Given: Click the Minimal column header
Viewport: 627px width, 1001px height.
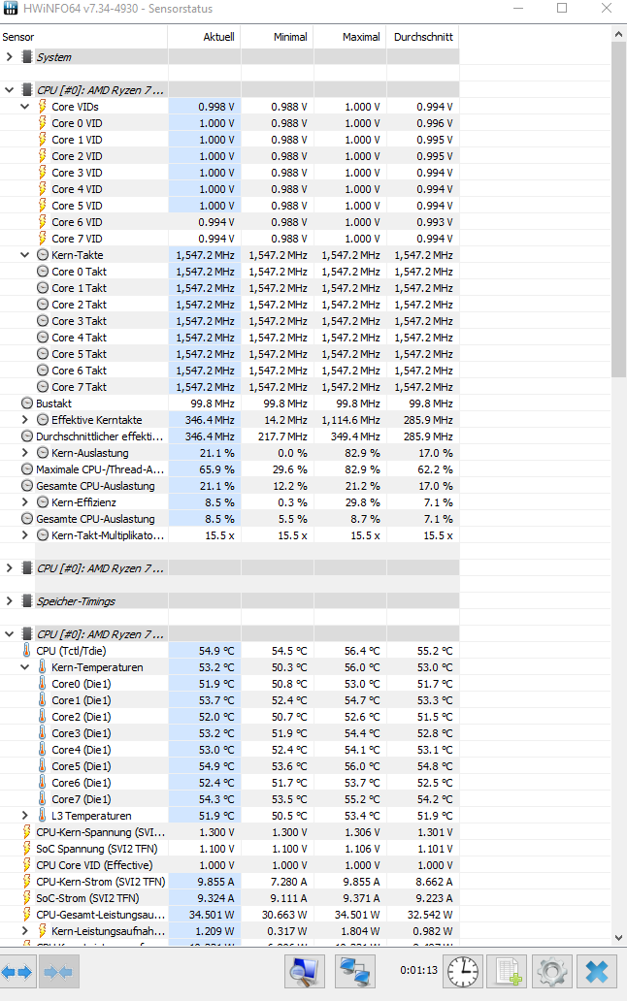Looking at the screenshot, I should tap(278, 37).
